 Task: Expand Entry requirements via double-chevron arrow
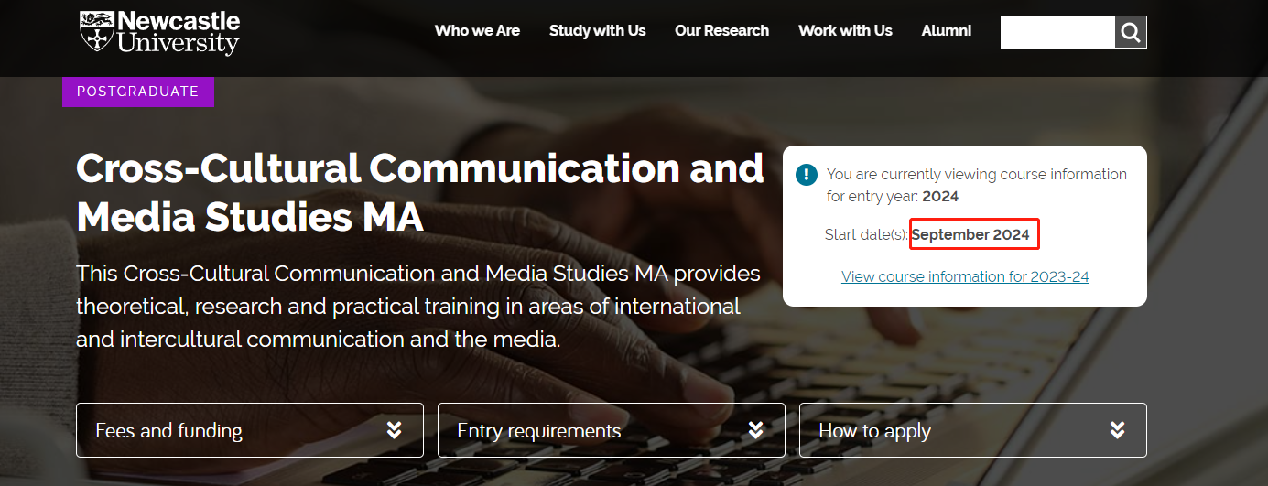click(755, 430)
